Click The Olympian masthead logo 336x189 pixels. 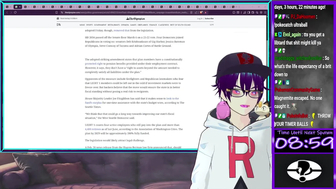135,19
